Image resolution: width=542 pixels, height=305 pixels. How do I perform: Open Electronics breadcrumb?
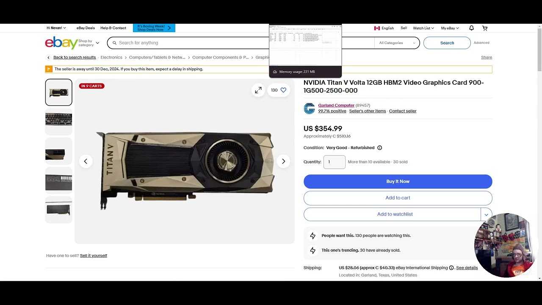coord(111,58)
